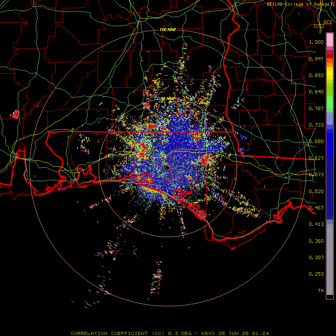Click the 100 NMI range ring label
The width and height of the screenshot is (336, 336).
[168, 29]
